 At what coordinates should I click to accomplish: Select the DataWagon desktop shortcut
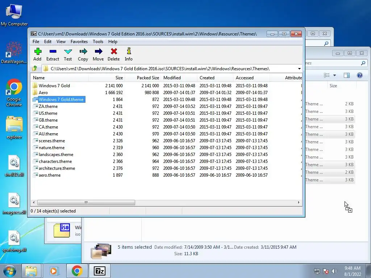point(14,52)
